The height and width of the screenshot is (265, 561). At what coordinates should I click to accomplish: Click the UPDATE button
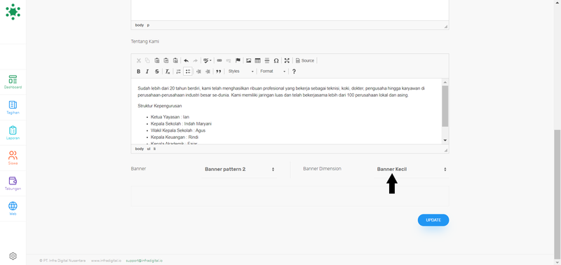click(433, 220)
